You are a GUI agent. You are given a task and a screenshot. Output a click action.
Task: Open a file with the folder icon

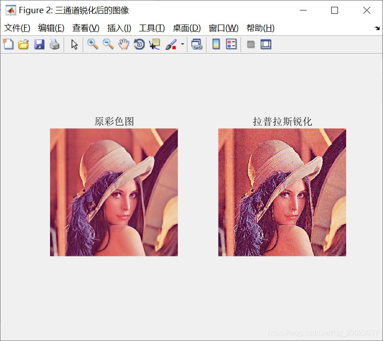(24, 45)
